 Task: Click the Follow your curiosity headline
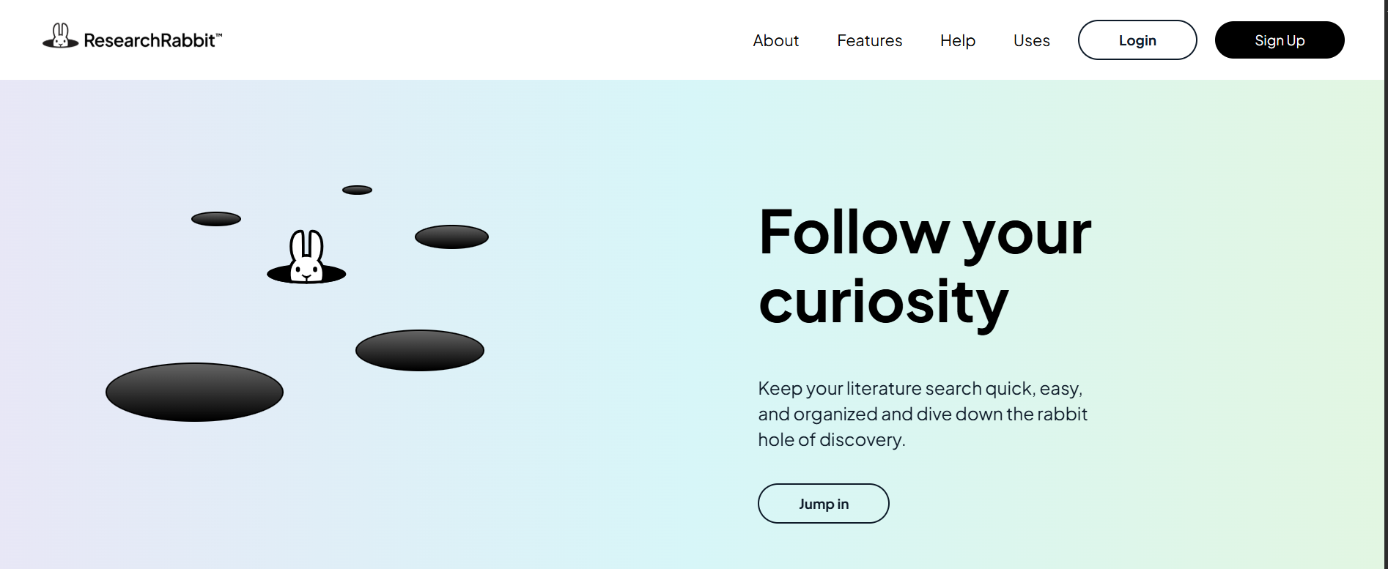click(x=925, y=267)
